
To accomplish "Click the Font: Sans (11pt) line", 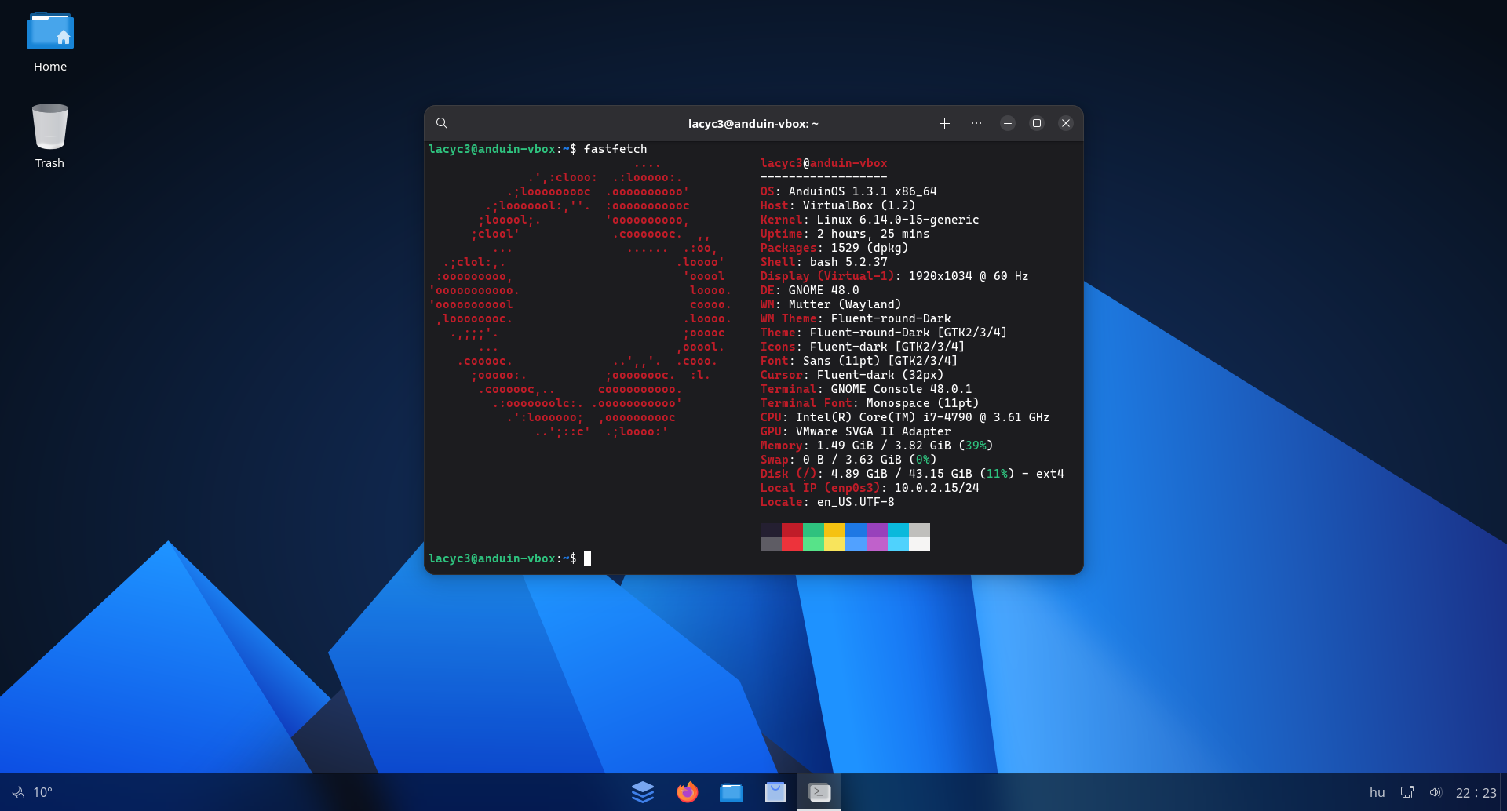I will [859, 361].
